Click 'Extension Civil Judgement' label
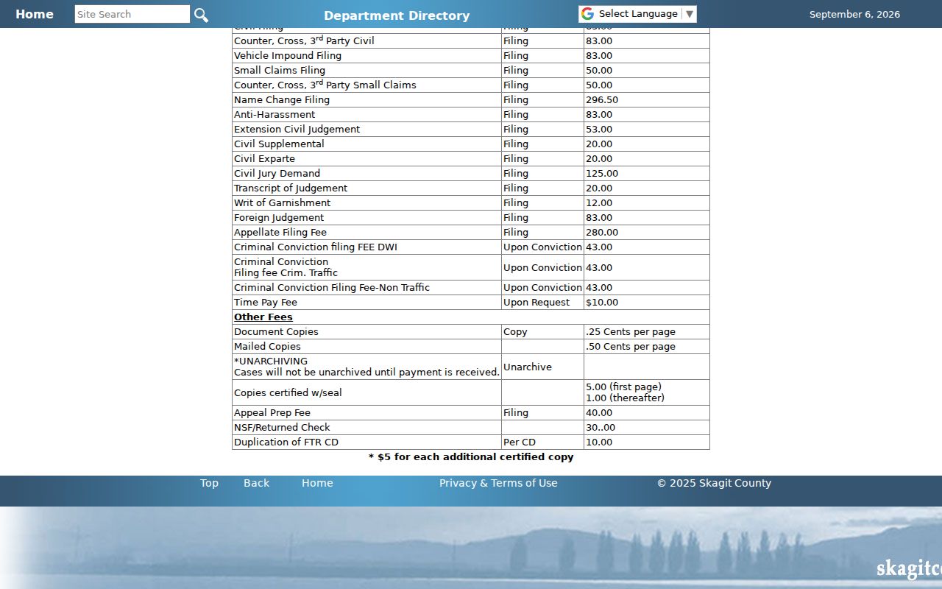Viewport: 942px width, 589px height. click(297, 130)
